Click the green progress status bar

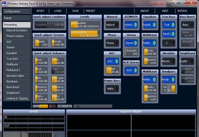pyautogui.click(x=93, y=106)
